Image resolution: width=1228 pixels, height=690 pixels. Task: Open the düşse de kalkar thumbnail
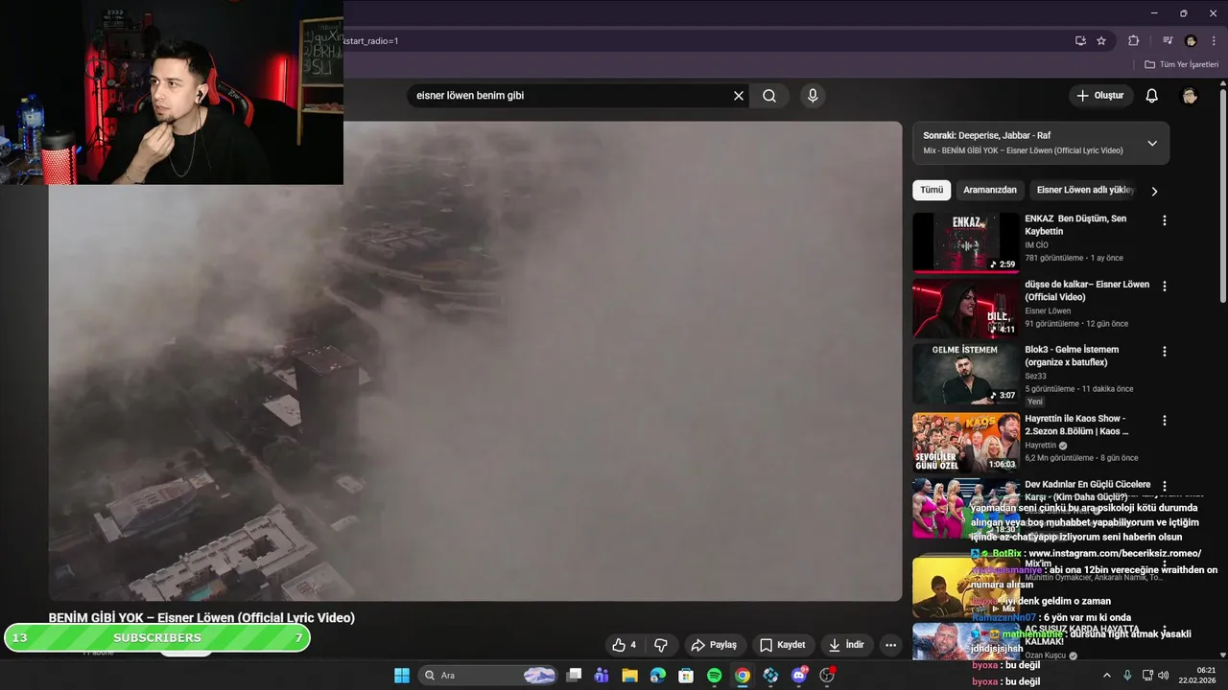(x=966, y=309)
